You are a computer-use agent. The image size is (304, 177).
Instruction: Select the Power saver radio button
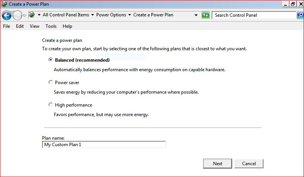[50, 82]
